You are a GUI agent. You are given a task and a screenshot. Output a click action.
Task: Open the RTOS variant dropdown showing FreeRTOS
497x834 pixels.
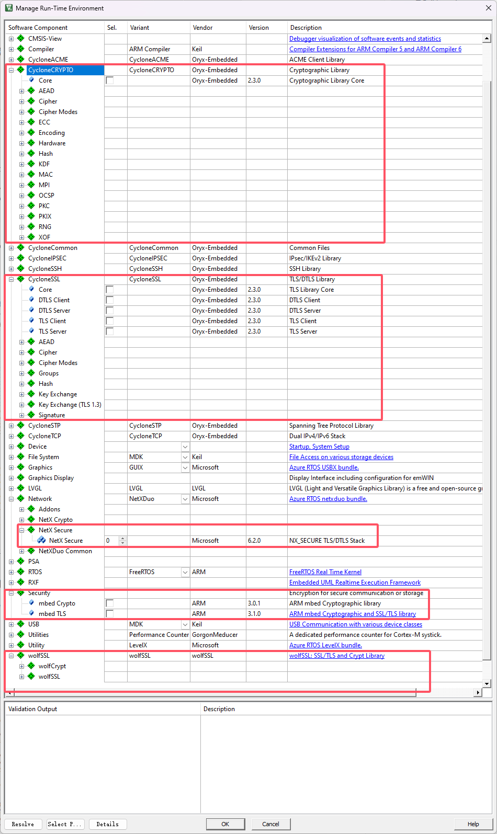click(185, 572)
